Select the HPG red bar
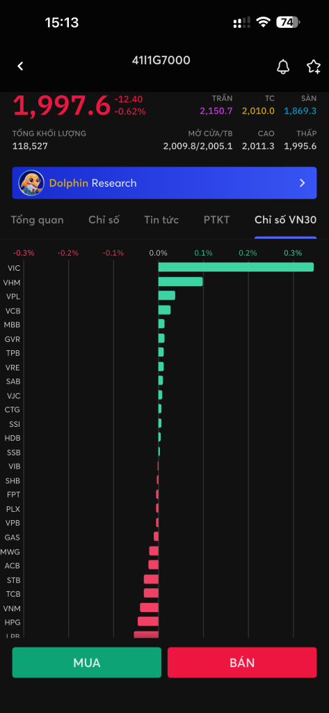 tap(148, 621)
